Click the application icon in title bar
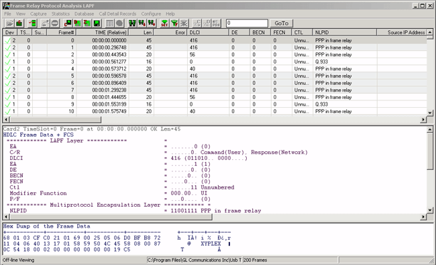The image size is (436, 265). tap(5, 5)
